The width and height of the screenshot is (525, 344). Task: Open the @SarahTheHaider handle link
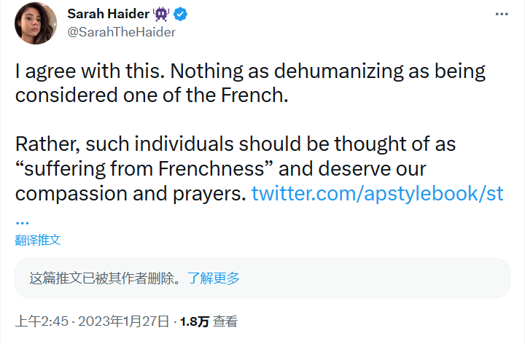pyautogui.click(x=122, y=31)
